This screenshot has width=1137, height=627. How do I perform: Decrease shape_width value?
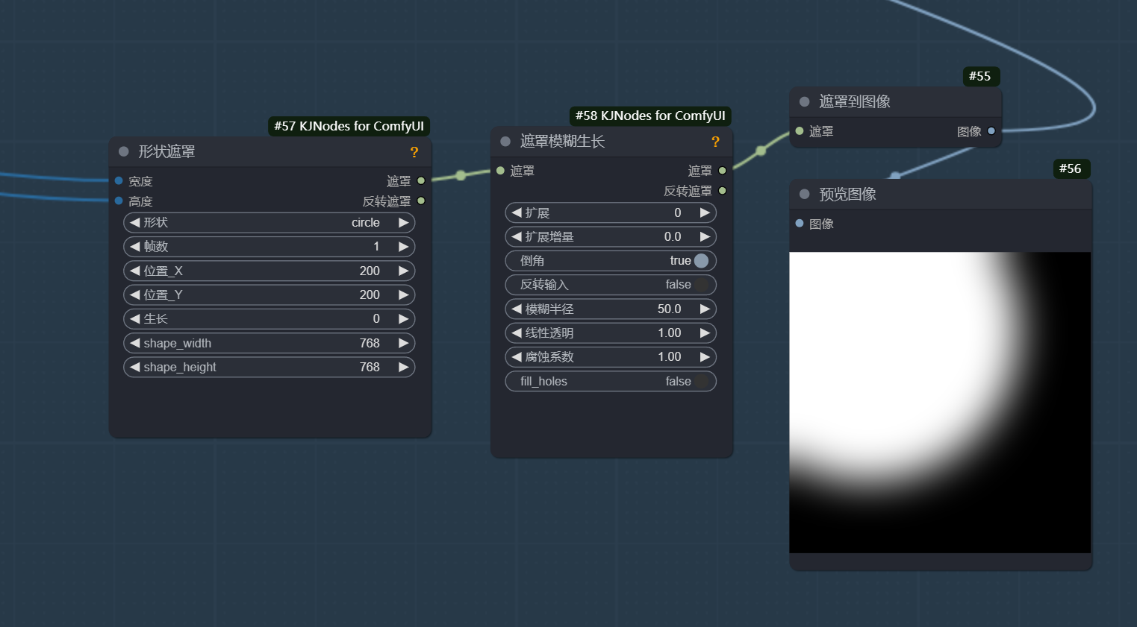pos(135,343)
